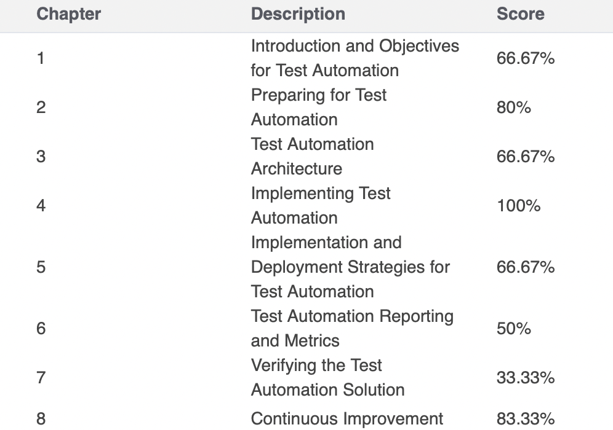613x430 pixels.
Task: Click the 100% score value
Action: [518, 206]
